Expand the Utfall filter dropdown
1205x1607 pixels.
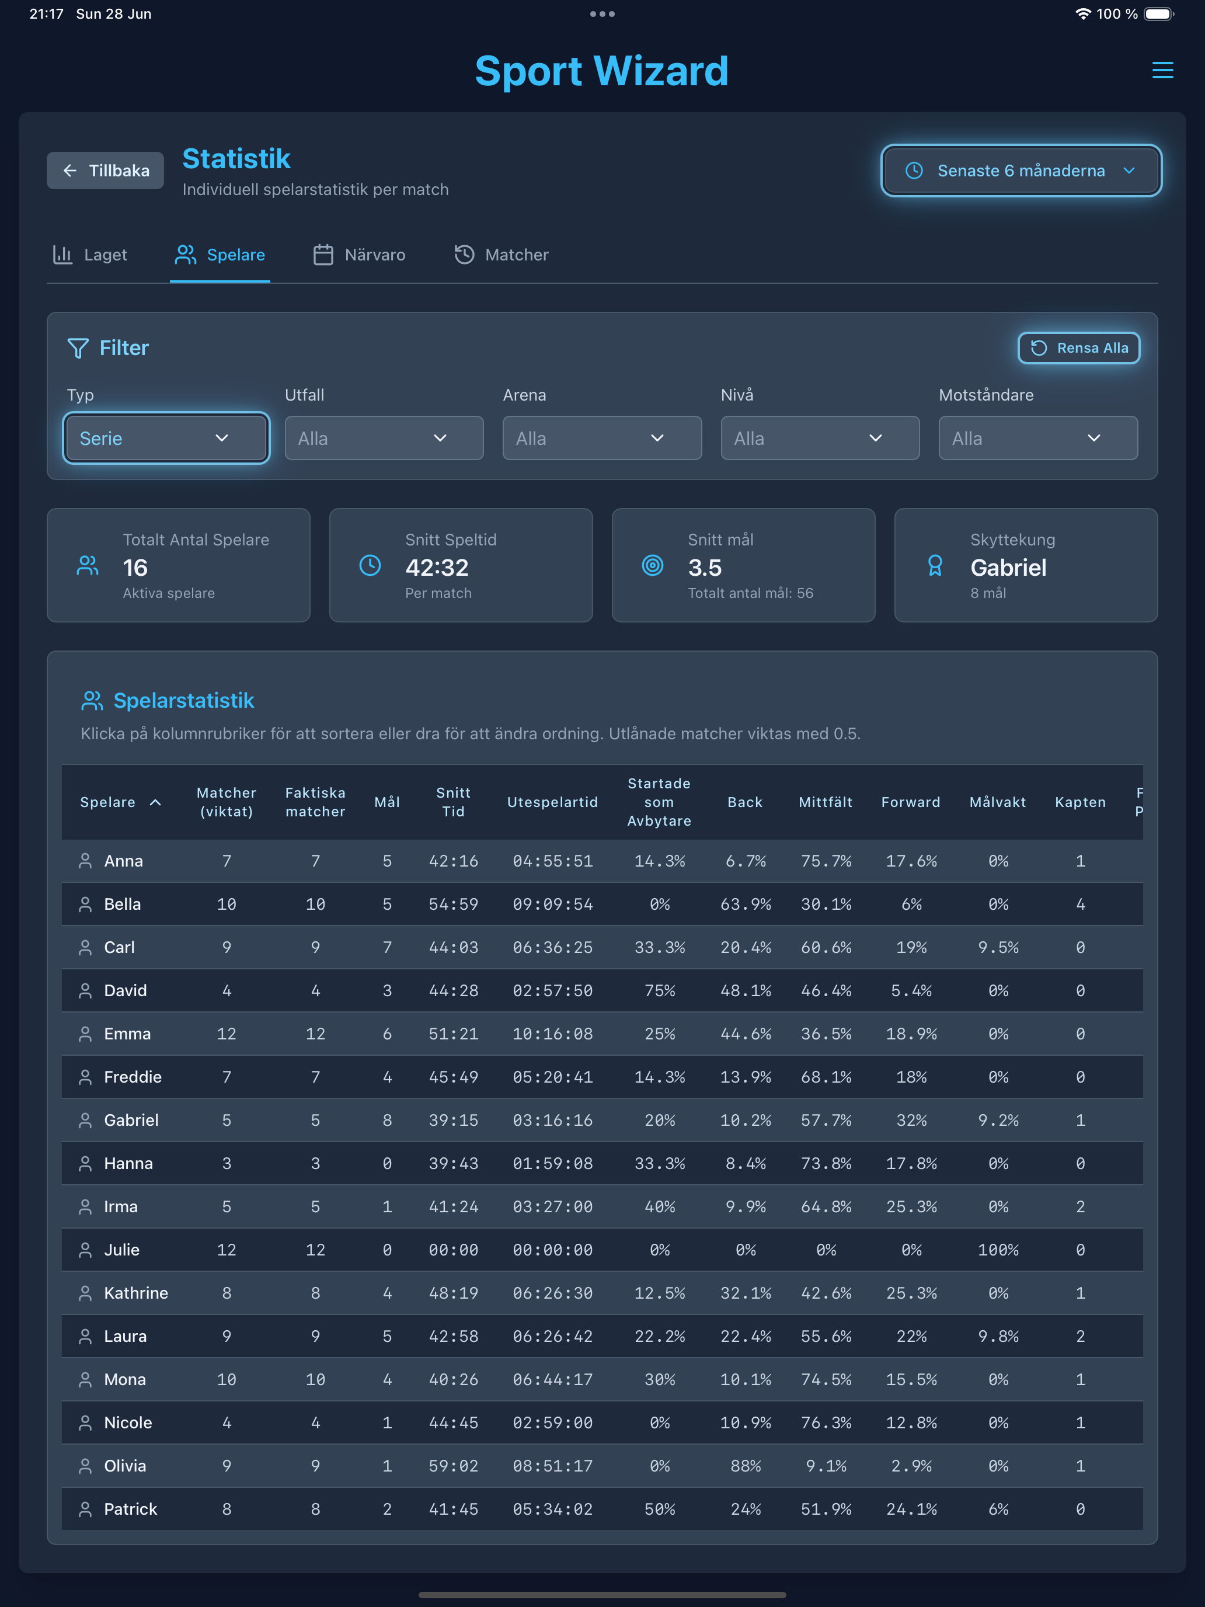[x=384, y=438]
